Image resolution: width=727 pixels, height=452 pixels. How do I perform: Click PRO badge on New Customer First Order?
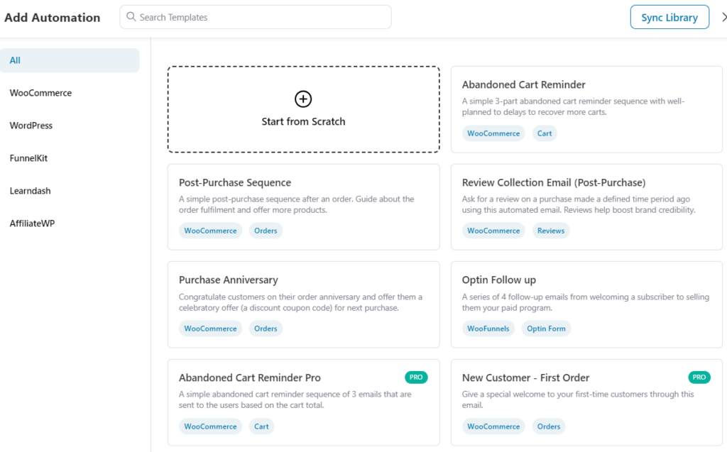pos(699,377)
